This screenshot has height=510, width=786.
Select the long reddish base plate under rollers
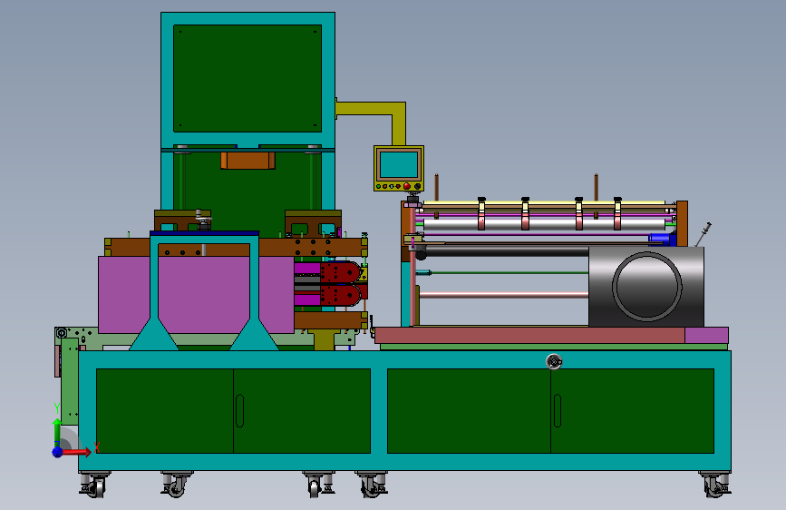[x=529, y=335]
